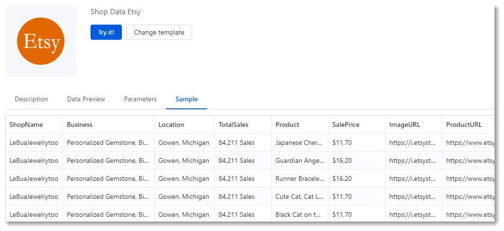Select the Japanese Cher... product cell

300,143
